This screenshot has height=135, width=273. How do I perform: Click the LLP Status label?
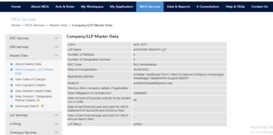point(74,124)
